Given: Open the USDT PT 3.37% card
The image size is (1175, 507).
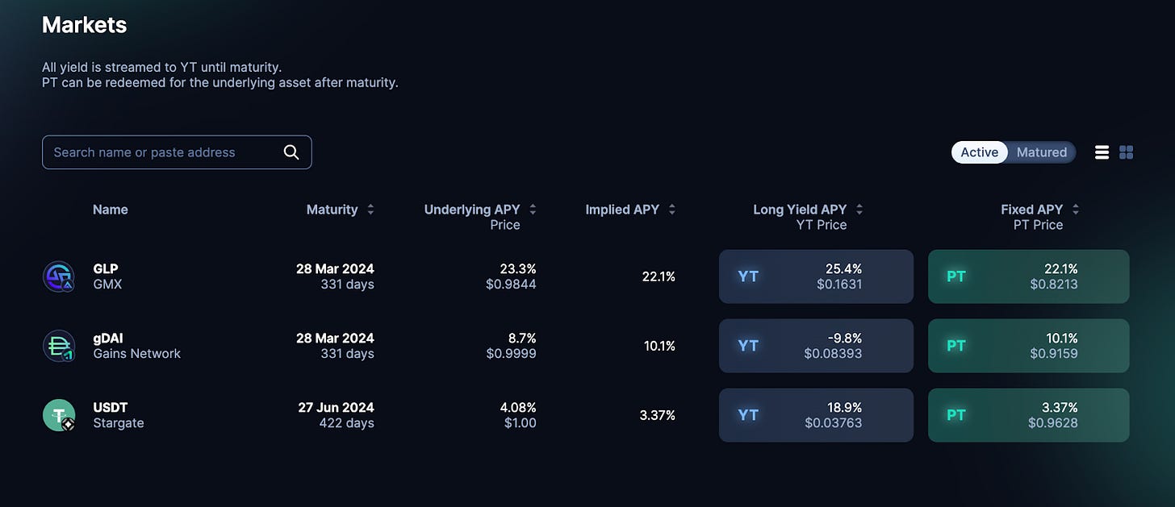Looking at the screenshot, I should [1028, 415].
